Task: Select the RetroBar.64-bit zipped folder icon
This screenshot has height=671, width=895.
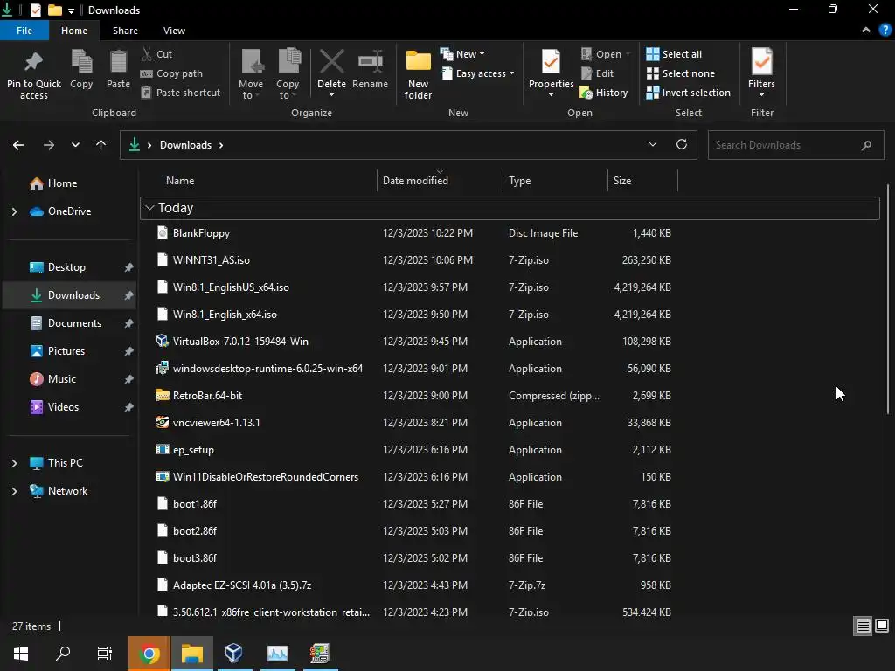Action: 162,395
